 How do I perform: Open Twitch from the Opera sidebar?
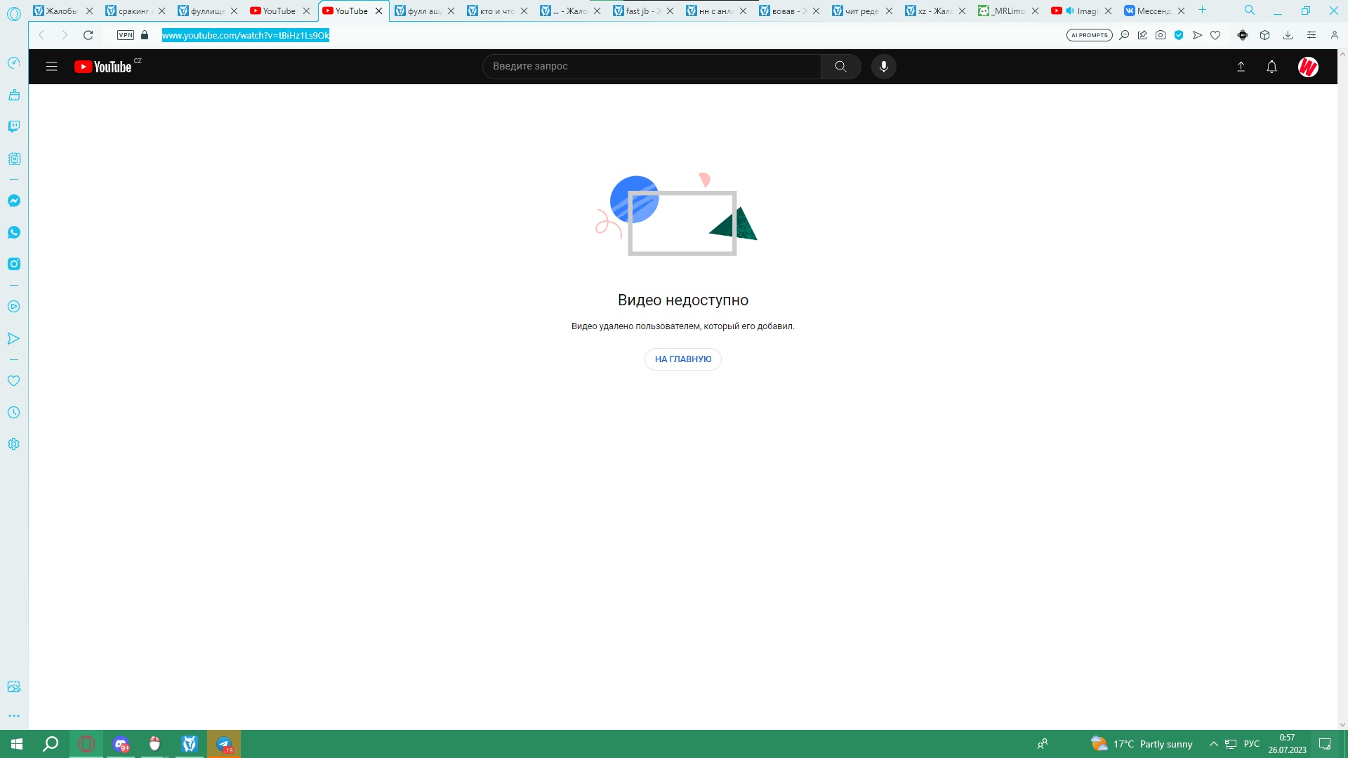coord(14,126)
